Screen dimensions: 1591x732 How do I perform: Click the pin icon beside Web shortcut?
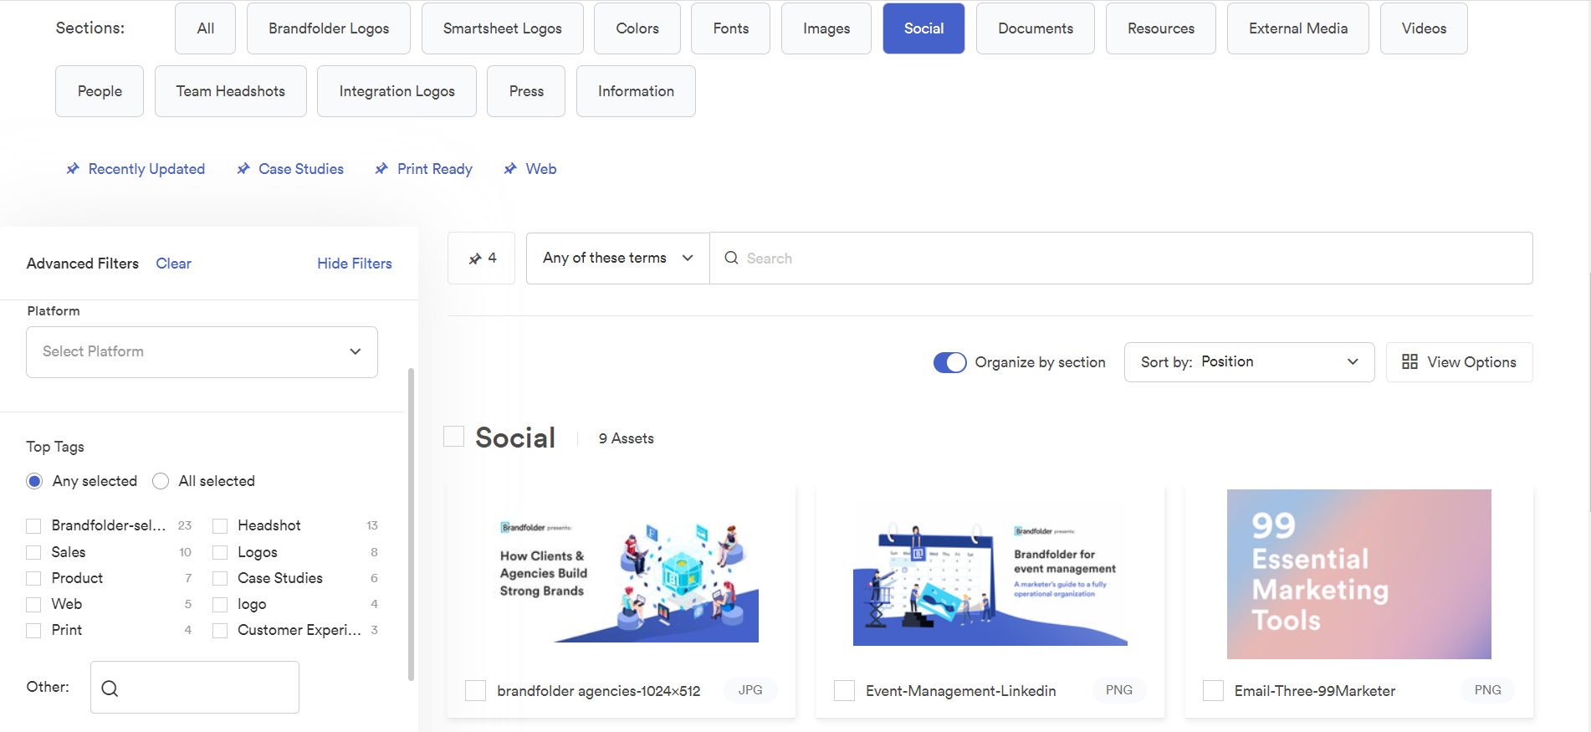tap(510, 169)
